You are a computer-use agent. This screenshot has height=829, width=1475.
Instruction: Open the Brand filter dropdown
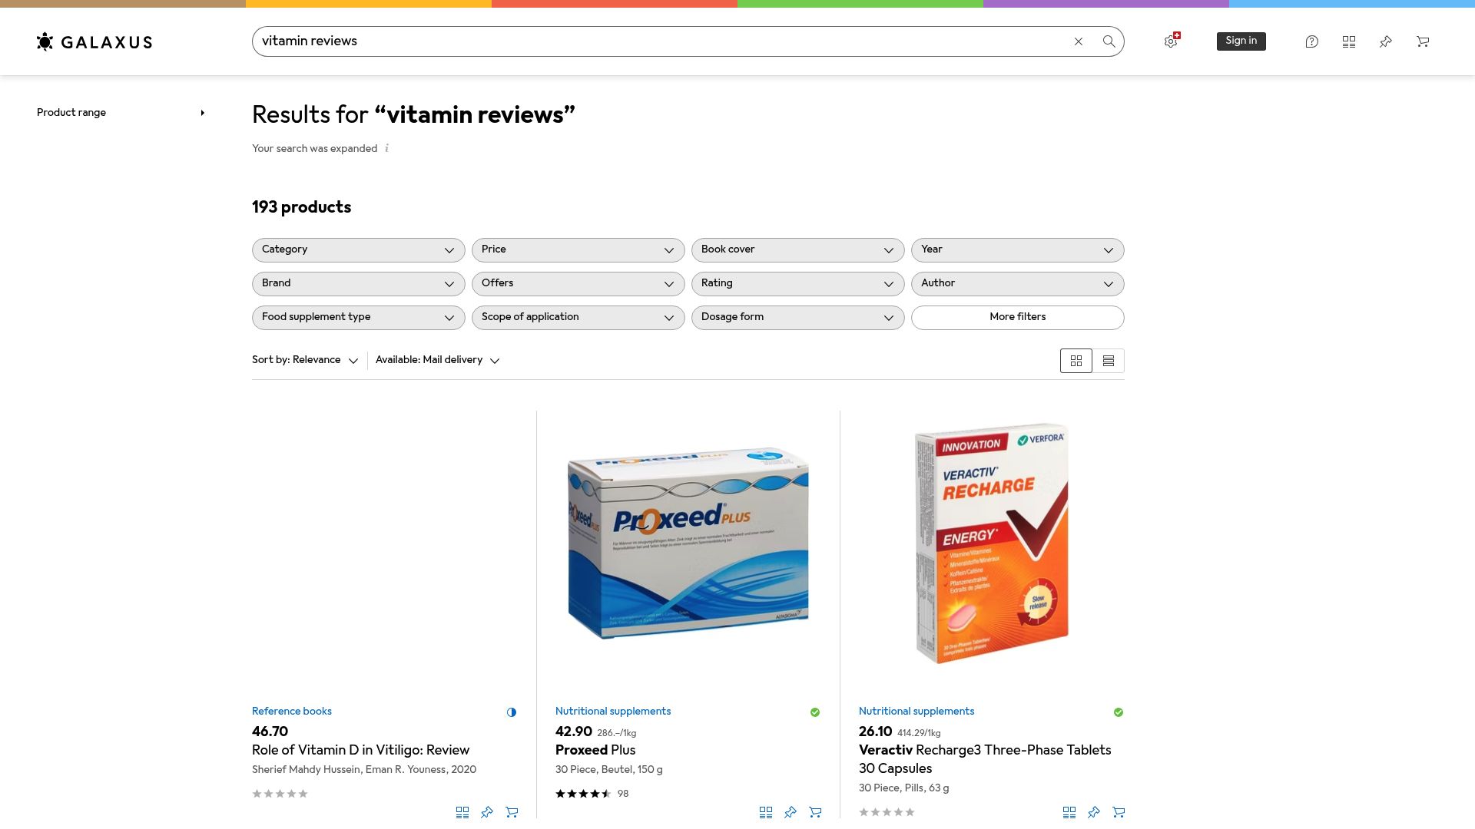tap(358, 283)
